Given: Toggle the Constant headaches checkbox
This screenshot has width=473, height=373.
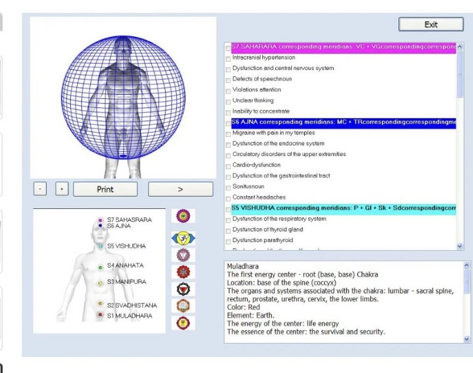Looking at the screenshot, I should point(228,198).
